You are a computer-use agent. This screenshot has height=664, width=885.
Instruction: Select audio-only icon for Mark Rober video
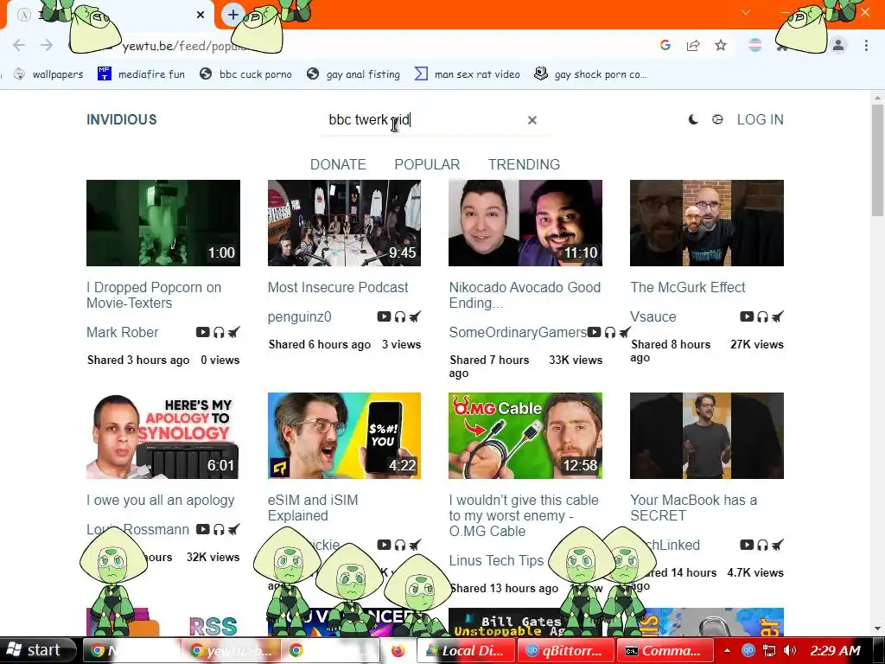click(x=219, y=332)
